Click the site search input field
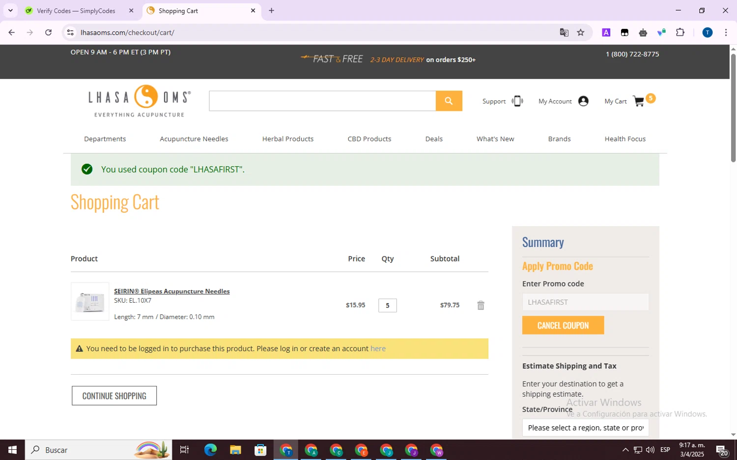This screenshot has width=737, height=460. (322, 101)
